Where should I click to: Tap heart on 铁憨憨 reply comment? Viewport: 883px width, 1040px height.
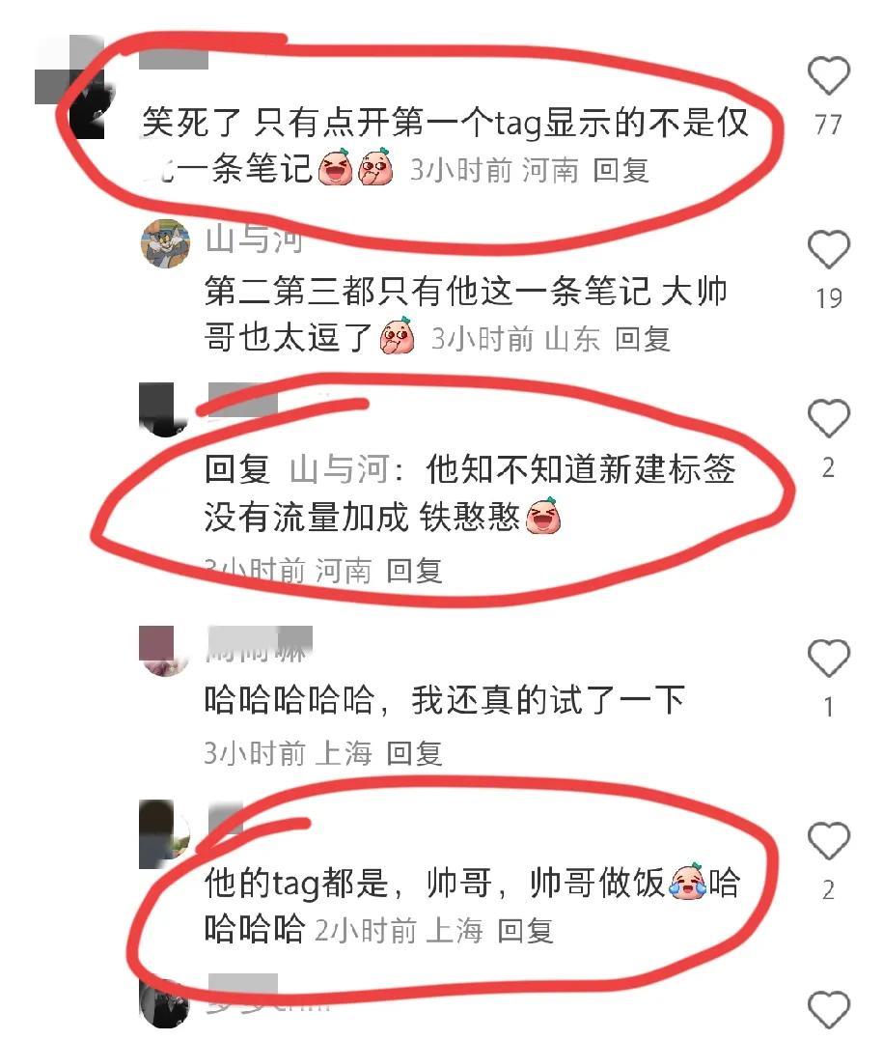click(x=829, y=418)
